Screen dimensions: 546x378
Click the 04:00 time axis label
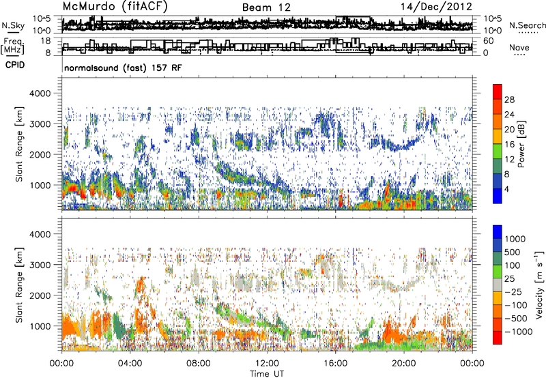coord(130,364)
